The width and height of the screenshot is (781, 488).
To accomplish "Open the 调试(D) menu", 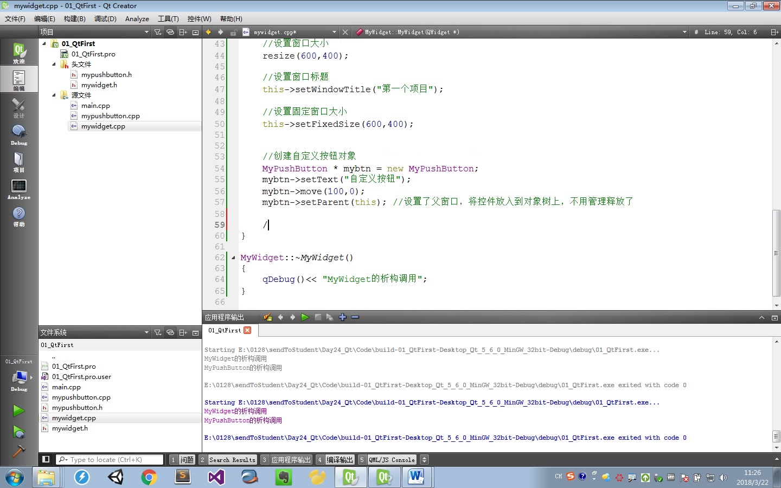I will pyautogui.click(x=105, y=18).
